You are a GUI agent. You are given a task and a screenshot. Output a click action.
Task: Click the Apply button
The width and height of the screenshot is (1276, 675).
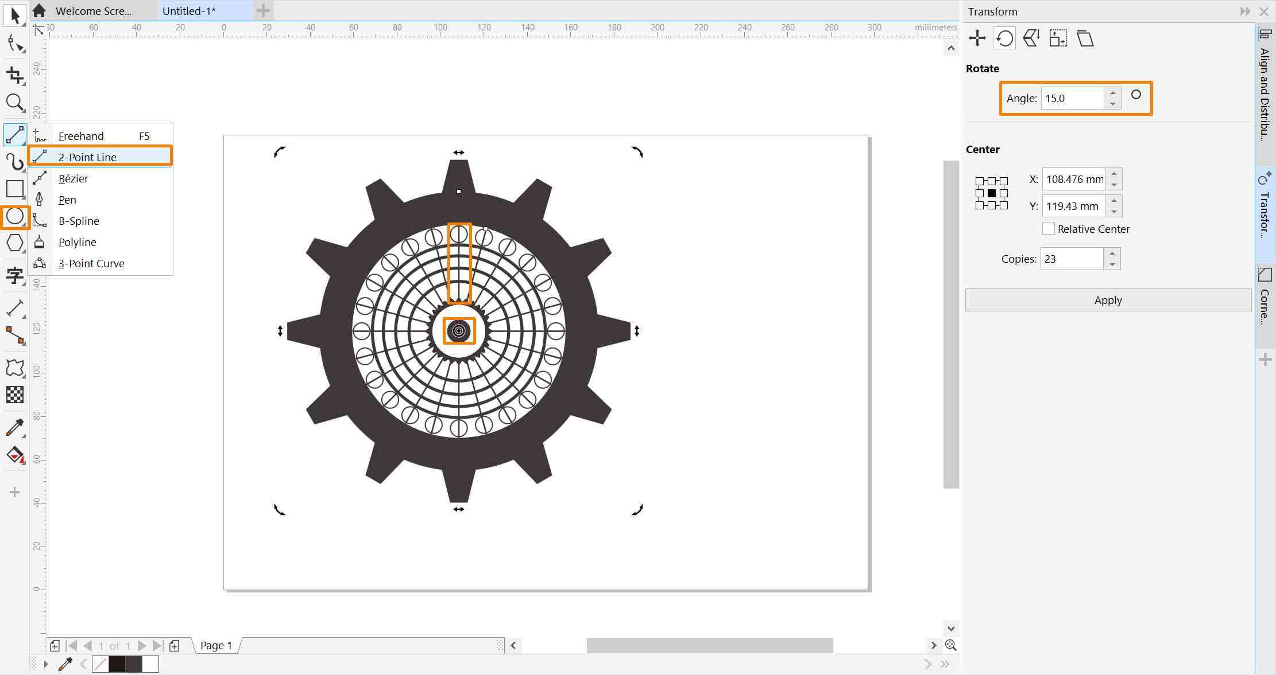(1108, 300)
